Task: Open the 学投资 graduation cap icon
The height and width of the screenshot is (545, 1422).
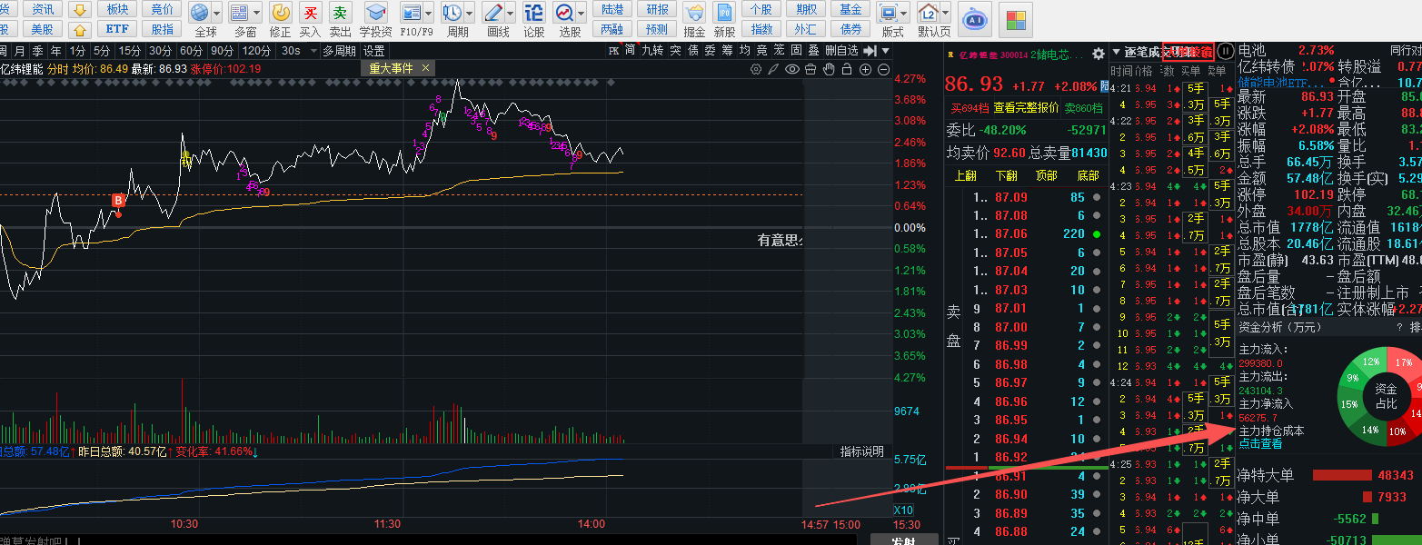Action: point(375,13)
